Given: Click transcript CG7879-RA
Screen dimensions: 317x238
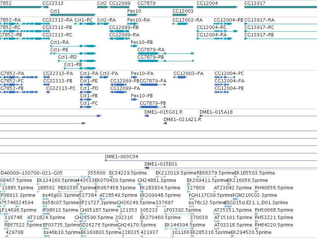Looking at the screenshot, I should [x=165, y=53].
